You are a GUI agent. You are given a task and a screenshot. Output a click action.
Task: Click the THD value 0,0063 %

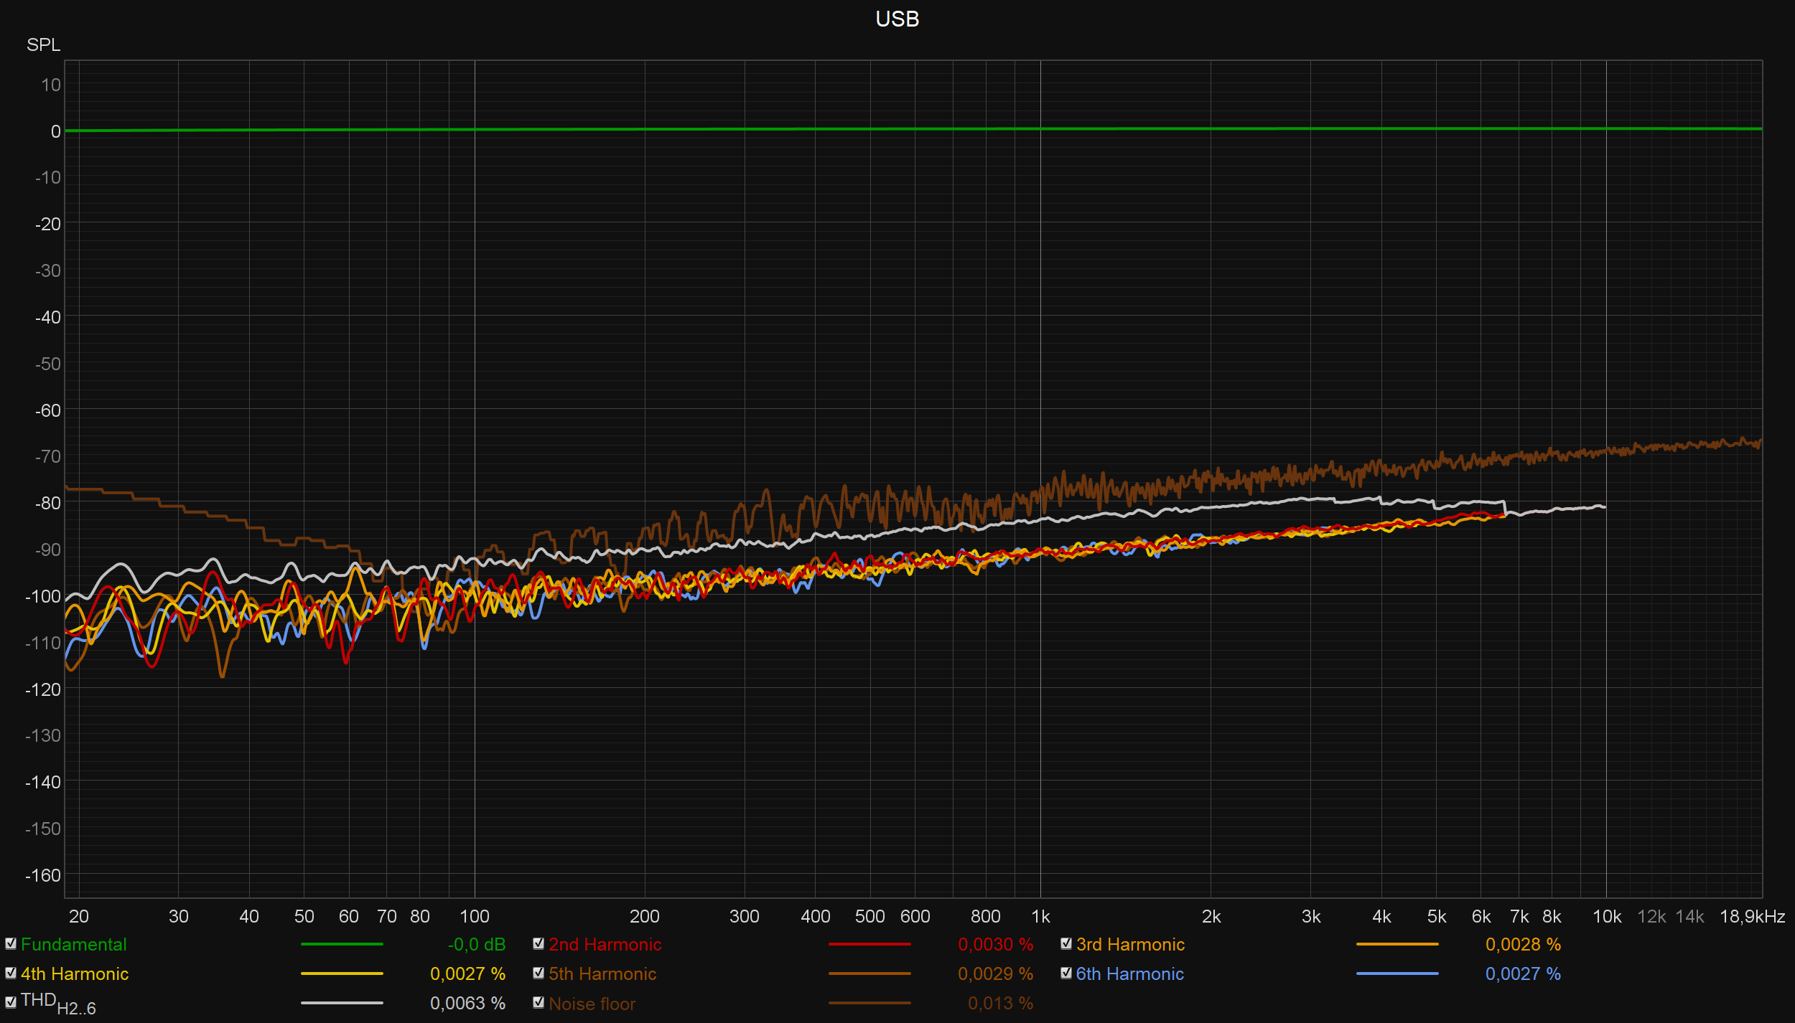(x=467, y=1004)
